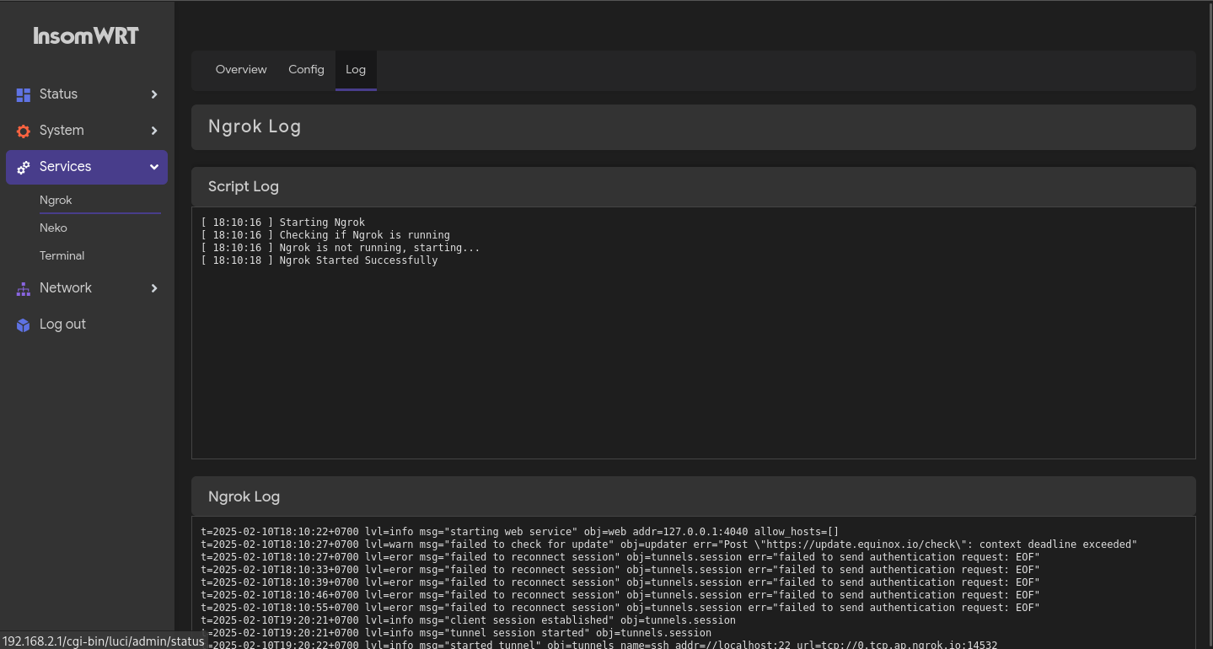Collapse the Services menu chevron

[x=154, y=167]
